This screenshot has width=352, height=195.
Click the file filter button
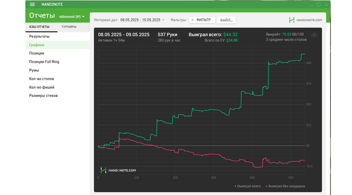(x=226, y=20)
